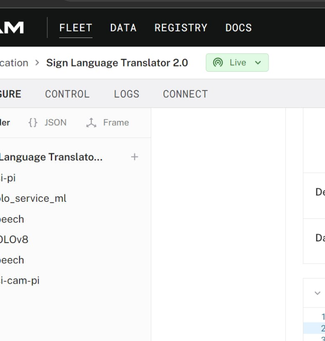This screenshot has width=325, height=341.
Task: Open the FLEET menu
Action: pyautogui.click(x=76, y=28)
